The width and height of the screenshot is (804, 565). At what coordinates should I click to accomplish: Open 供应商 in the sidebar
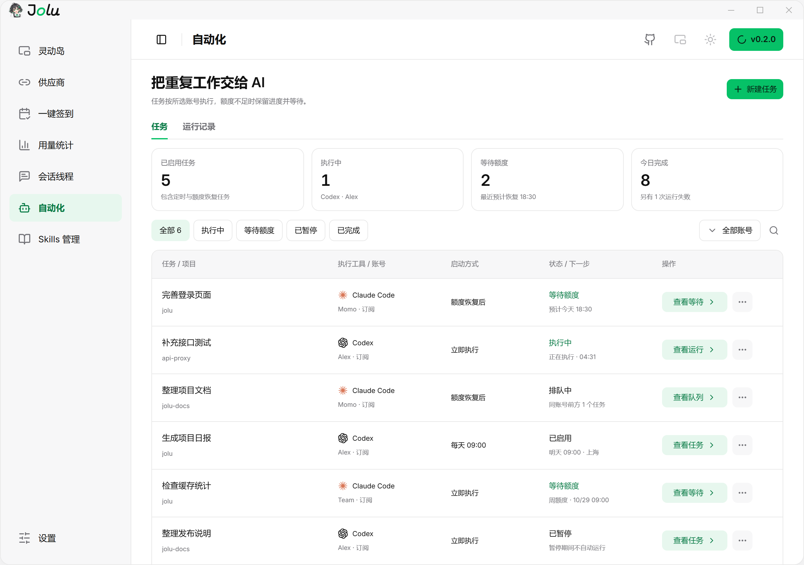[x=66, y=82]
